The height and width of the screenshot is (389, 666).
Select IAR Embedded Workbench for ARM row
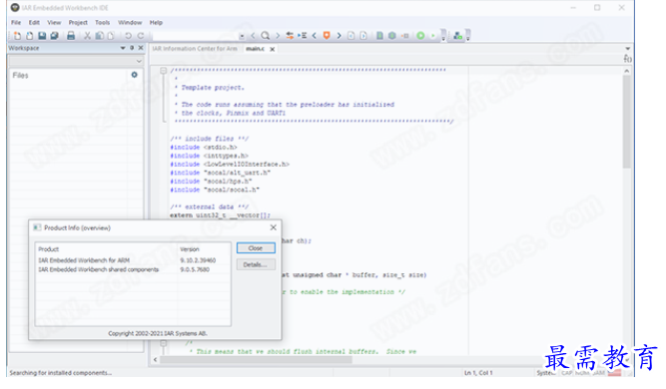tap(133, 260)
